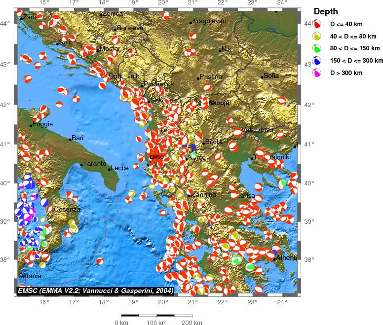The width and height of the screenshot is (383, 325).
Task: Click the red shallow-depth legend beachball
Action: tap(317, 24)
